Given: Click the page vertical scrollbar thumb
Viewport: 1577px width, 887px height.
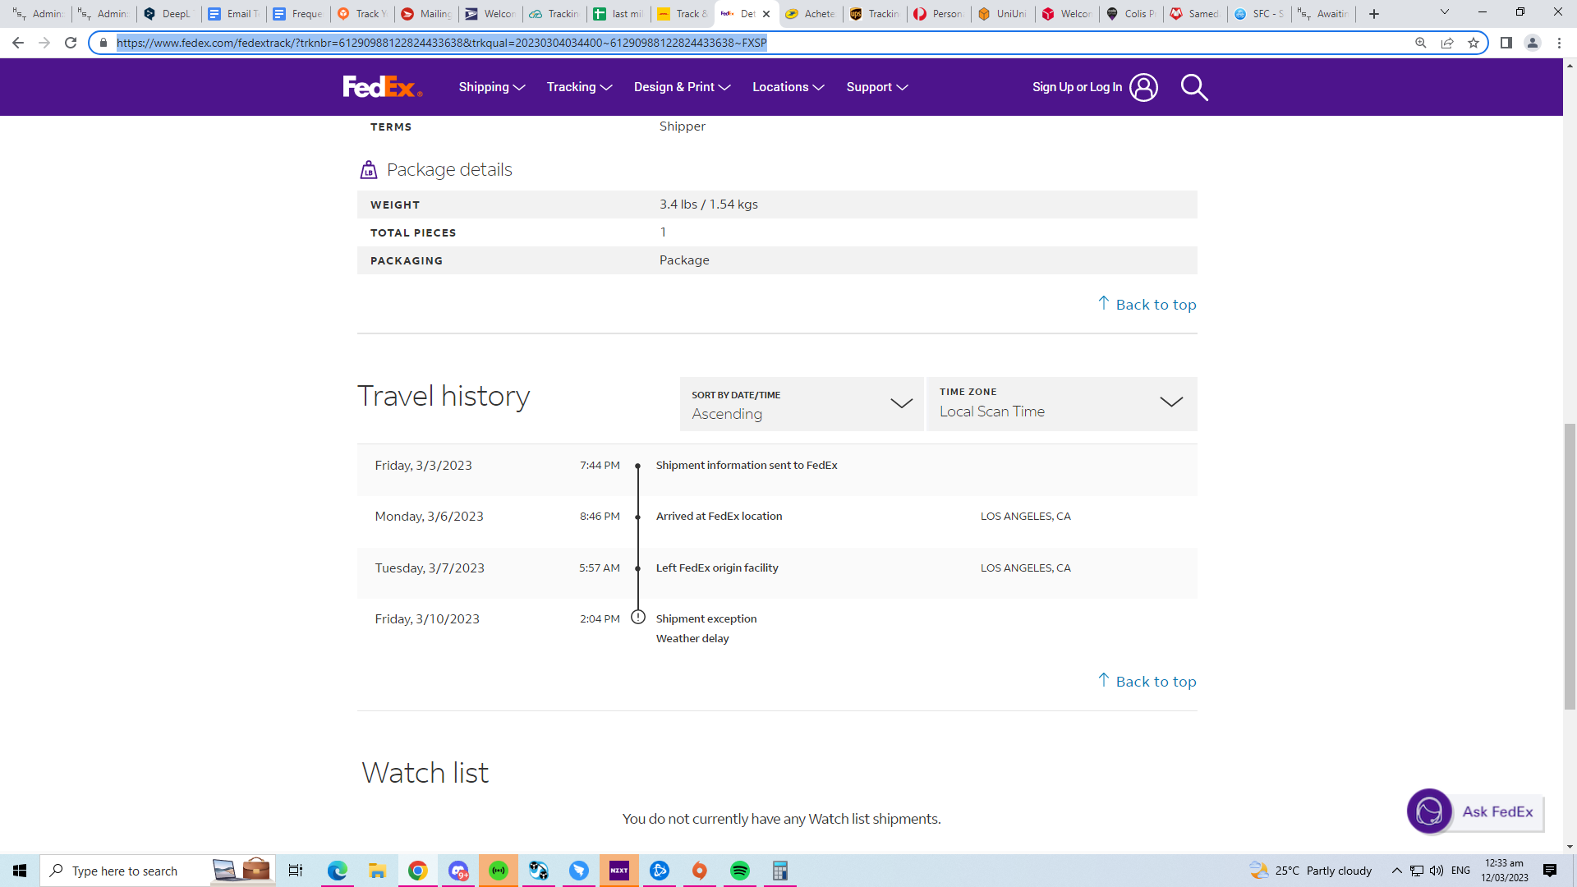Looking at the screenshot, I should point(1570,567).
